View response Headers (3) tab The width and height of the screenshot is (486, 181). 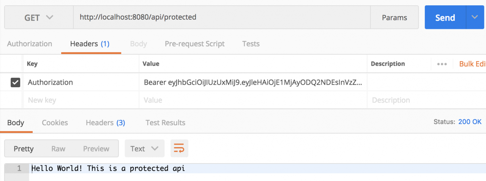[106, 123]
